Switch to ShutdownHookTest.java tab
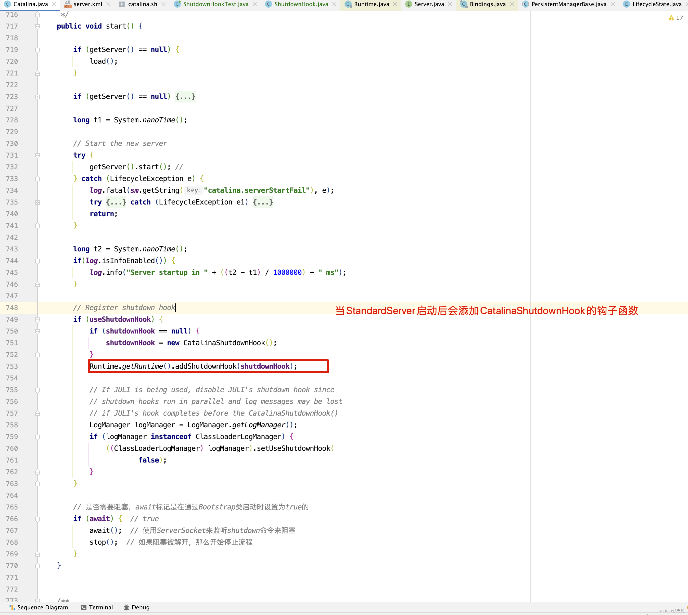 pos(215,4)
